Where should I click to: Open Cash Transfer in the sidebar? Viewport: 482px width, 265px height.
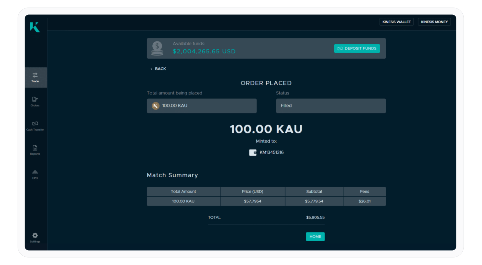[x=35, y=126]
